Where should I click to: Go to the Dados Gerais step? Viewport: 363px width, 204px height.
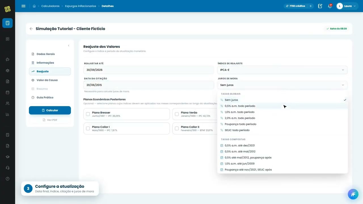(x=50, y=54)
